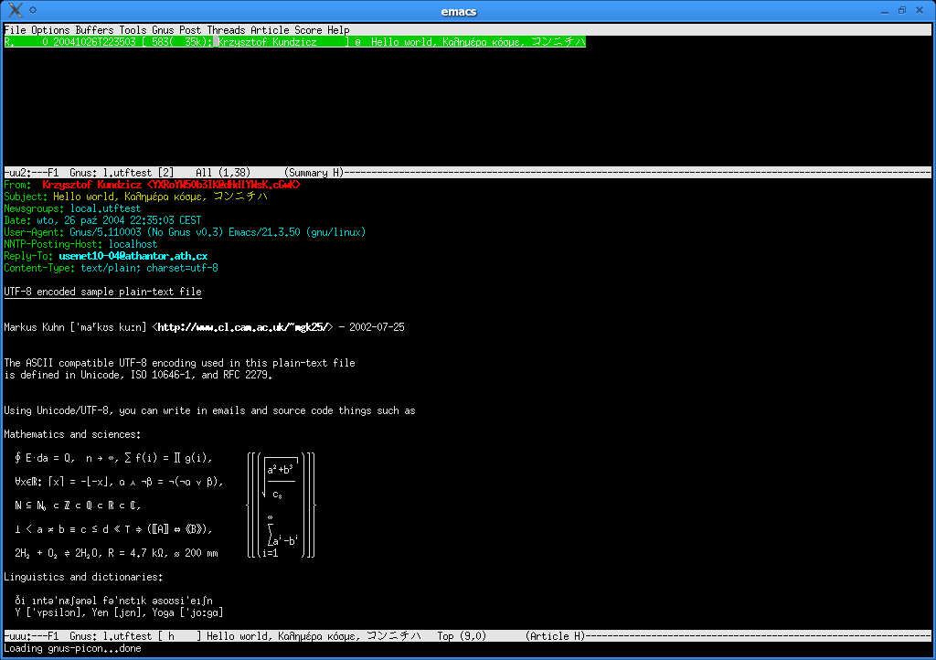The height and width of the screenshot is (660, 936).
Task: Click the 'Content-Type: text/plain; charset=utf-8' header
Action: tap(111, 268)
